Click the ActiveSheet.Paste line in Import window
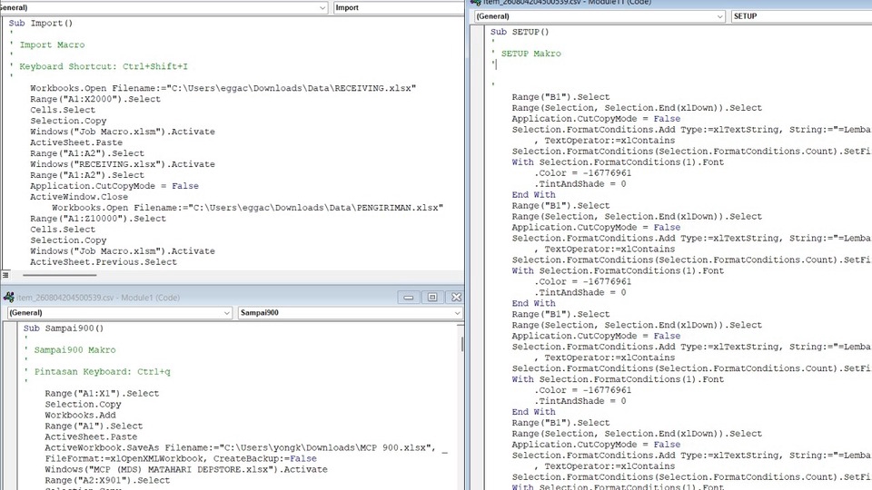The image size is (872, 490). (x=76, y=142)
